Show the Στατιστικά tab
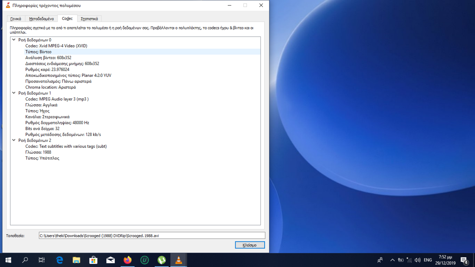Image resolution: width=475 pixels, height=267 pixels. tap(89, 19)
